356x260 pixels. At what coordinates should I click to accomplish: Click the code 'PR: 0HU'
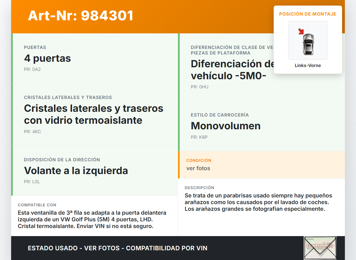[199, 87]
